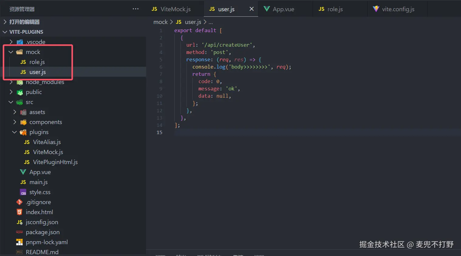
Task: Open VitePluginHtml.js in the explorer
Action: coord(55,162)
